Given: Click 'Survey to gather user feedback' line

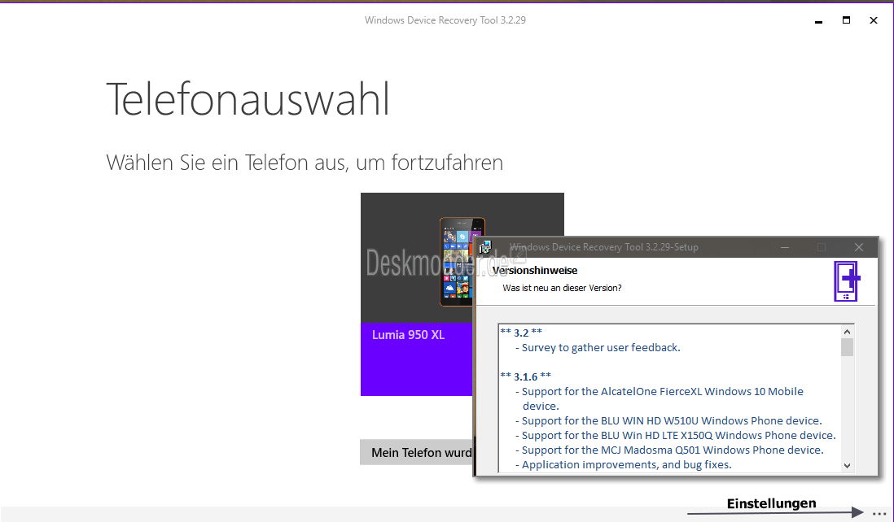Looking at the screenshot, I should tap(598, 347).
